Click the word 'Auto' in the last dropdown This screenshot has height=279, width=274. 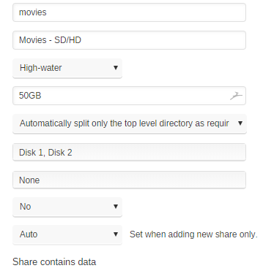pyautogui.click(x=29, y=234)
